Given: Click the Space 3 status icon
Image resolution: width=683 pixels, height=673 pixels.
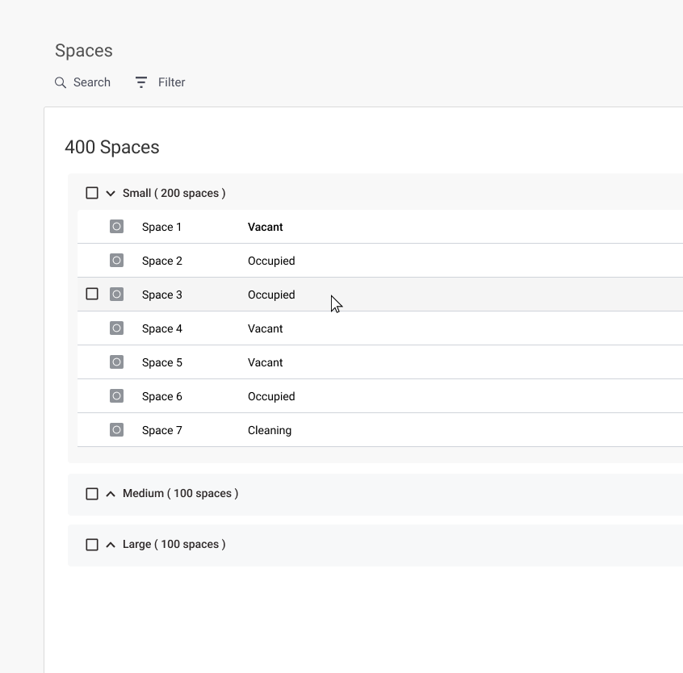Looking at the screenshot, I should point(116,294).
